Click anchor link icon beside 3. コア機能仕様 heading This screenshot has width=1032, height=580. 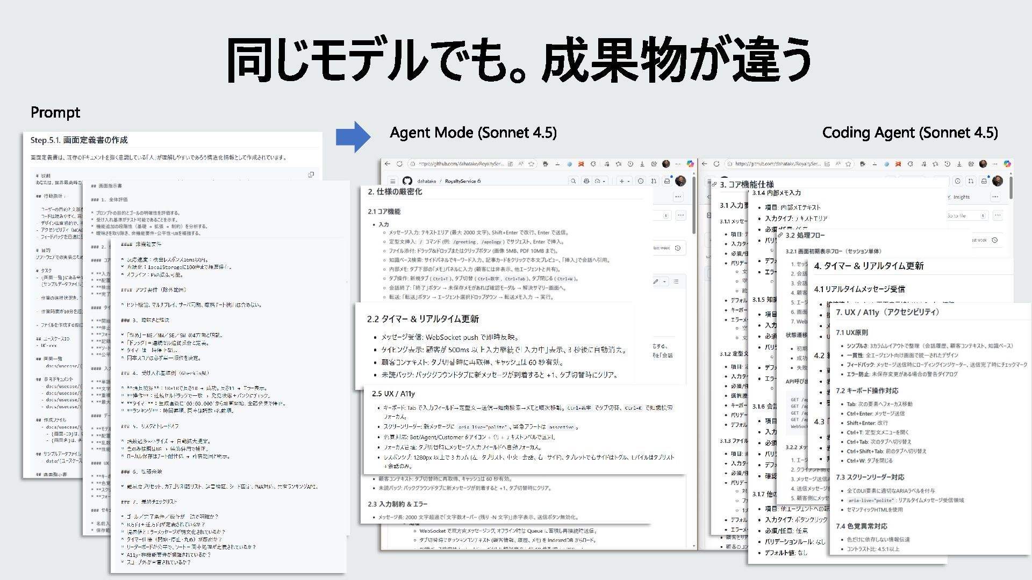tap(714, 185)
